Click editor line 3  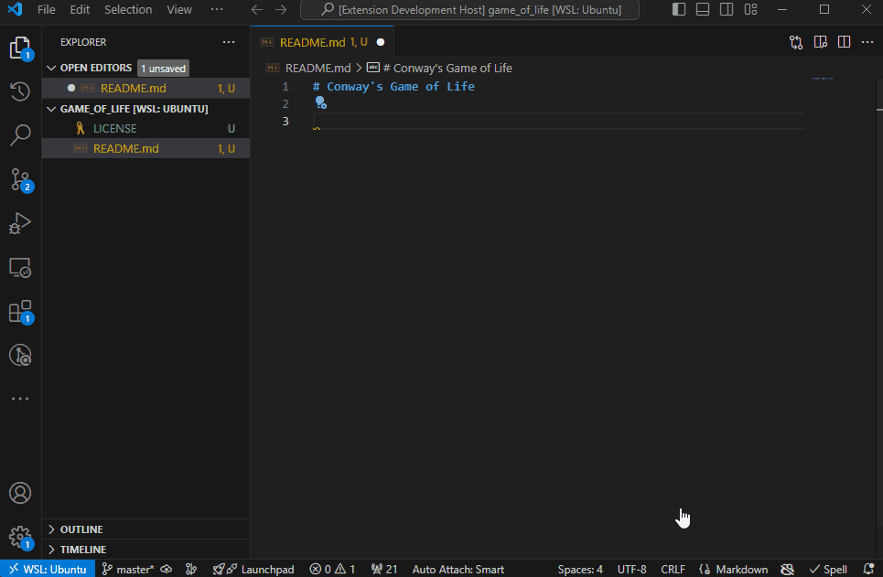point(557,121)
